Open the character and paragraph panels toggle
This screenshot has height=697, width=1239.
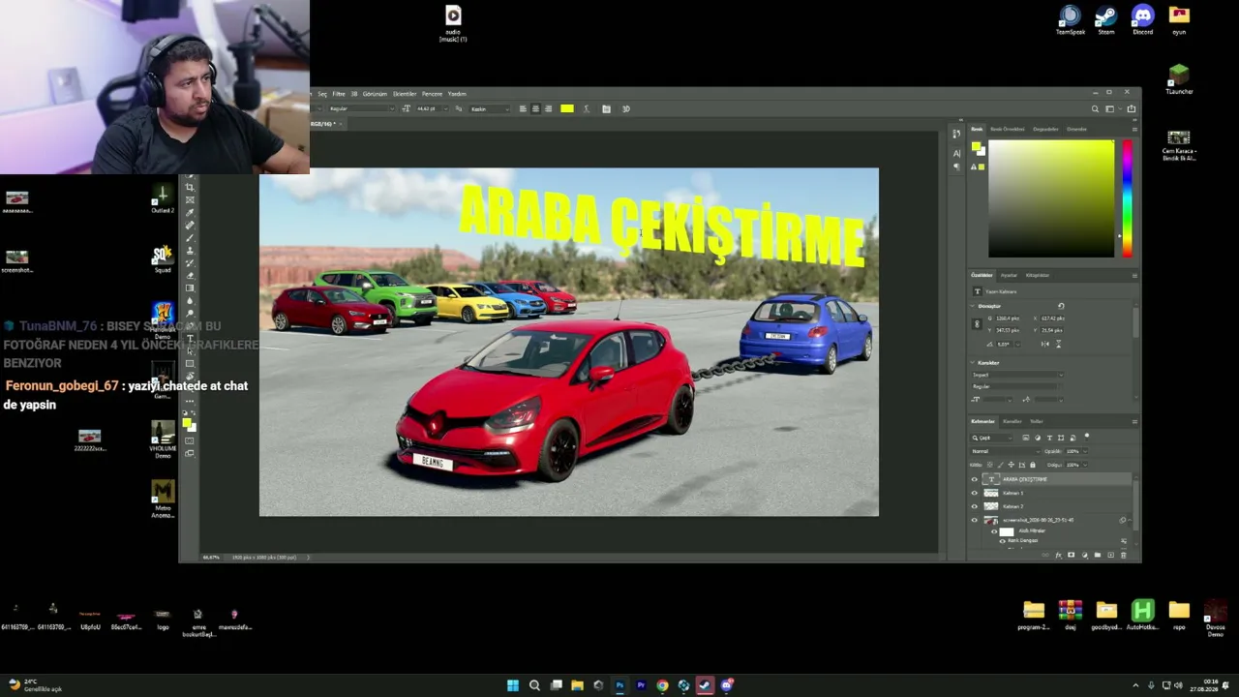[606, 108]
